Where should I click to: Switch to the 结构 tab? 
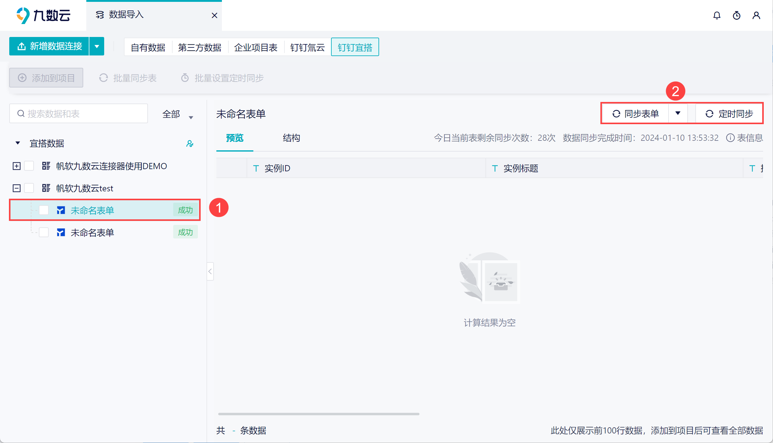pyautogui.click(x=291, y=138)
